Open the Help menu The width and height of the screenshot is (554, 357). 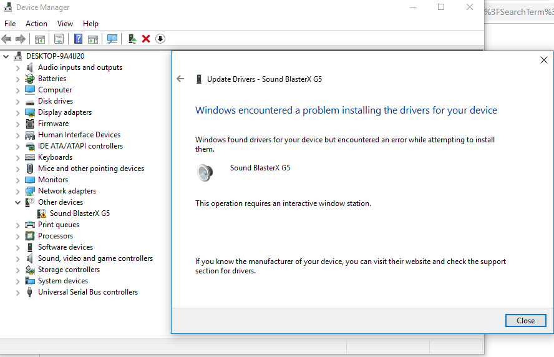[x=90, y=24]
